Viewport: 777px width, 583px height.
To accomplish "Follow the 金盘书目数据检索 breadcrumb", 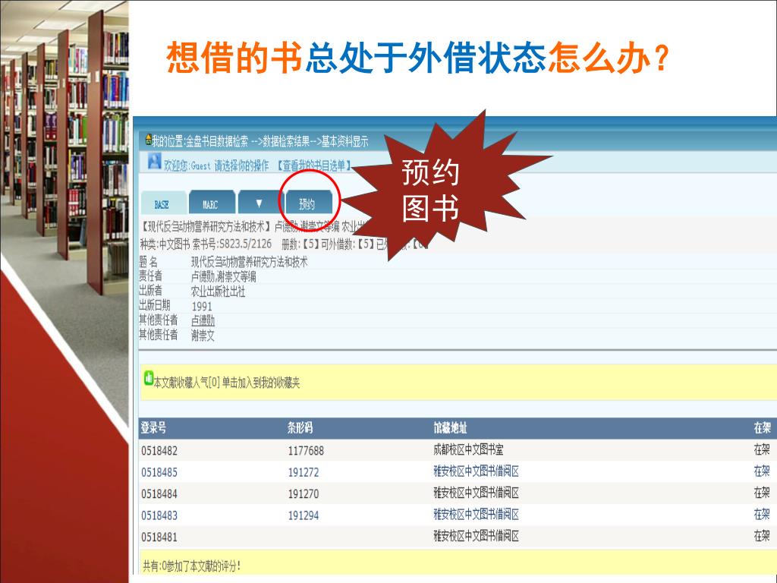I will [x=216, y=142].
